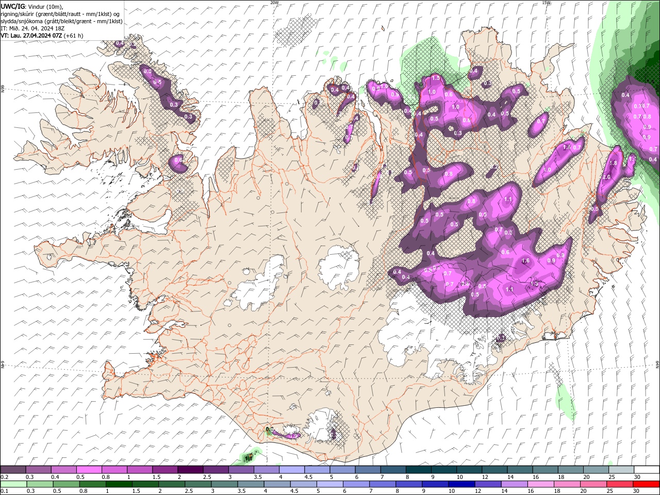This screenshot has width=660, height=495.
Task: Click the 'UWC/IG' title text
Action: [12, 6]
